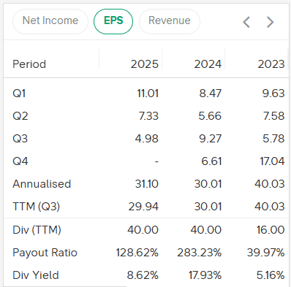
Task: Click the Payout Ratio row label
Action: tap(45, 253)
